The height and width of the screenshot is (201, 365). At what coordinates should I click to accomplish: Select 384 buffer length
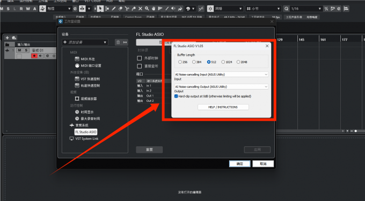coord(194,62)
